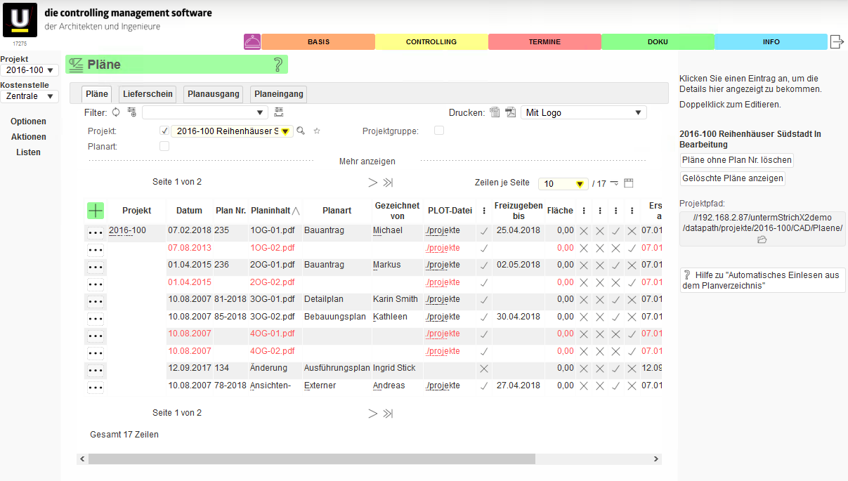The image size is (848, 481).
Task: Enable the Projektgruppe checkbox
Action: (439, 131)
